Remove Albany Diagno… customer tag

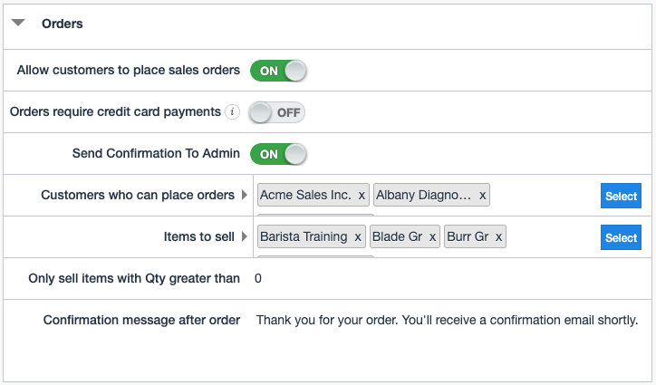tap(482, 196)
